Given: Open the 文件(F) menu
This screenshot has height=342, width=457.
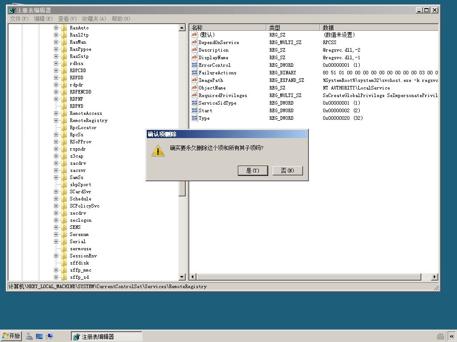Looking at the screenshot, I should (19, 19).
